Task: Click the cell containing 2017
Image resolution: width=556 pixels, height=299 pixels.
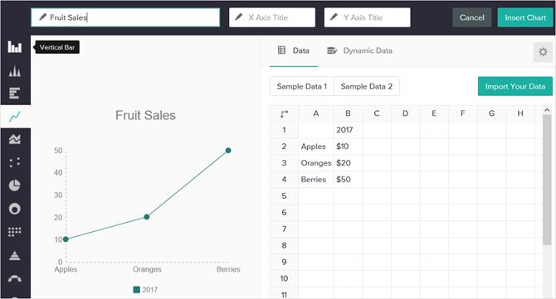Action: [348, 130]
